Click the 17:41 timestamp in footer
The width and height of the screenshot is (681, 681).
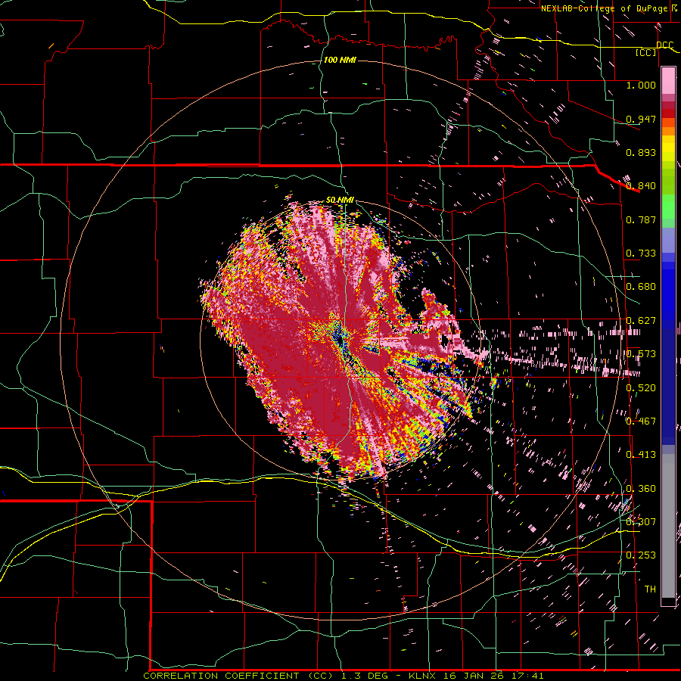coord(527,676)
